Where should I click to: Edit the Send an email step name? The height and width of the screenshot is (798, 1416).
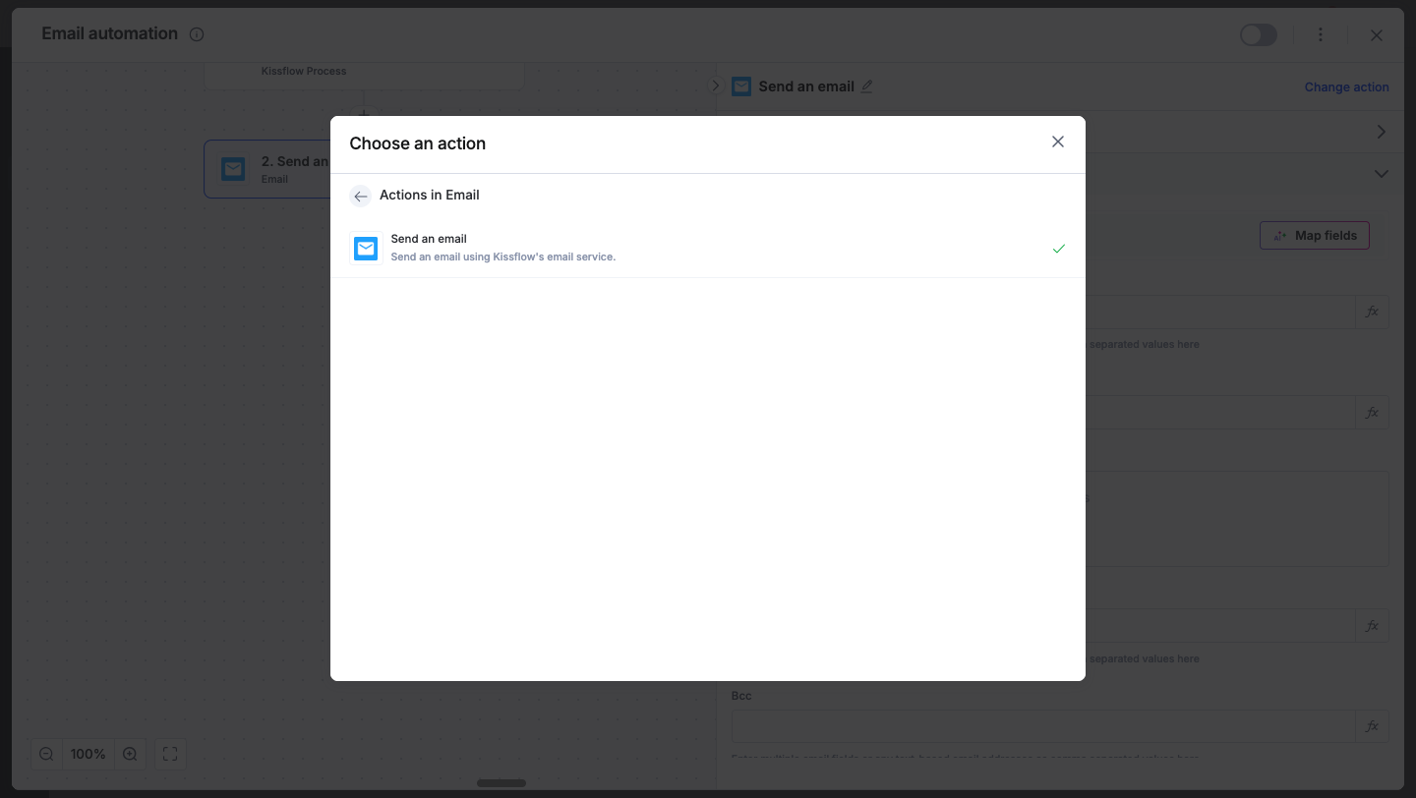tap(866, 86)
